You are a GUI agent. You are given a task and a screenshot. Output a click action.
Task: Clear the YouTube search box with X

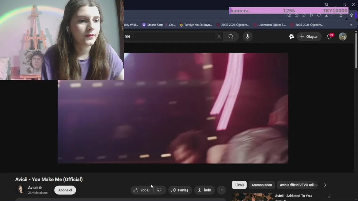(x=219, y=37)
